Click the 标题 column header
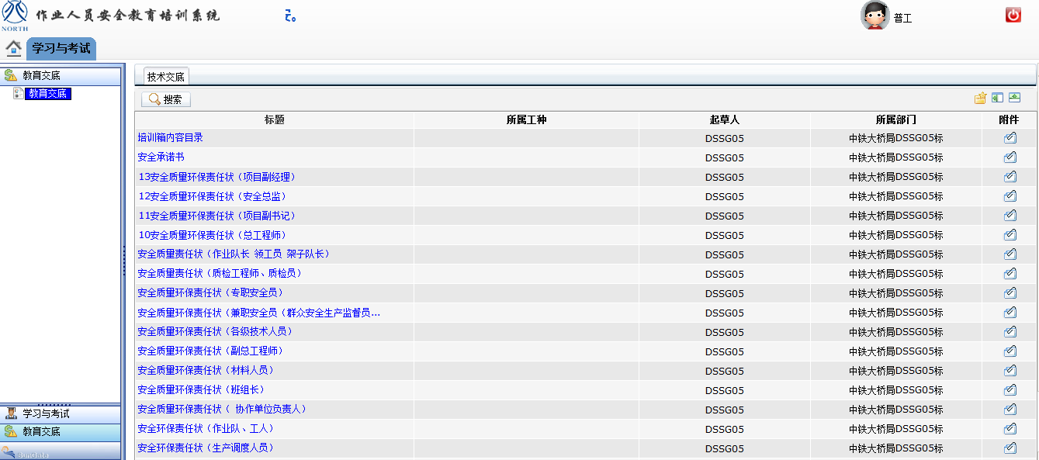 coord(274,119)
